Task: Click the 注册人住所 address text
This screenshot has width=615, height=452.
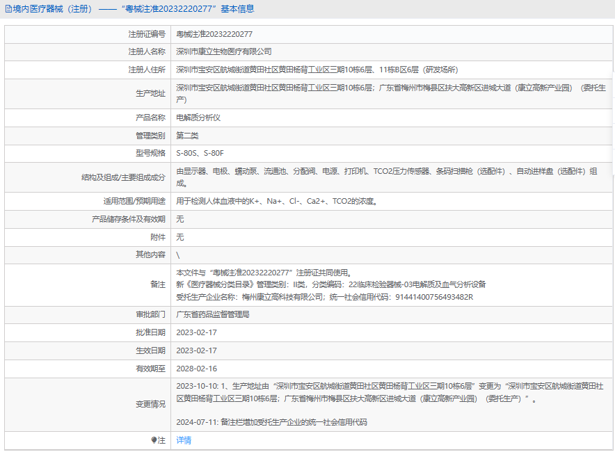Action: point(317,70)
